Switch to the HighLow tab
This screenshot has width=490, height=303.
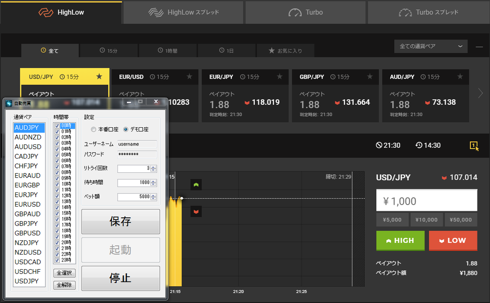(61, 12)
